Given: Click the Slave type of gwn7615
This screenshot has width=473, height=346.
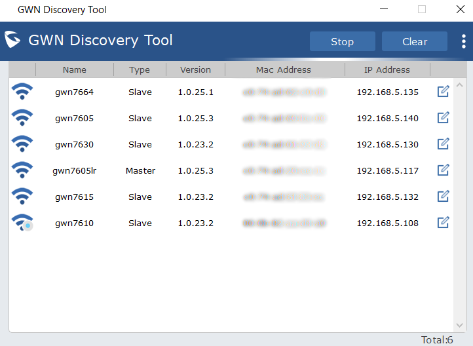Looking at the screenshot, I should 140,197.
